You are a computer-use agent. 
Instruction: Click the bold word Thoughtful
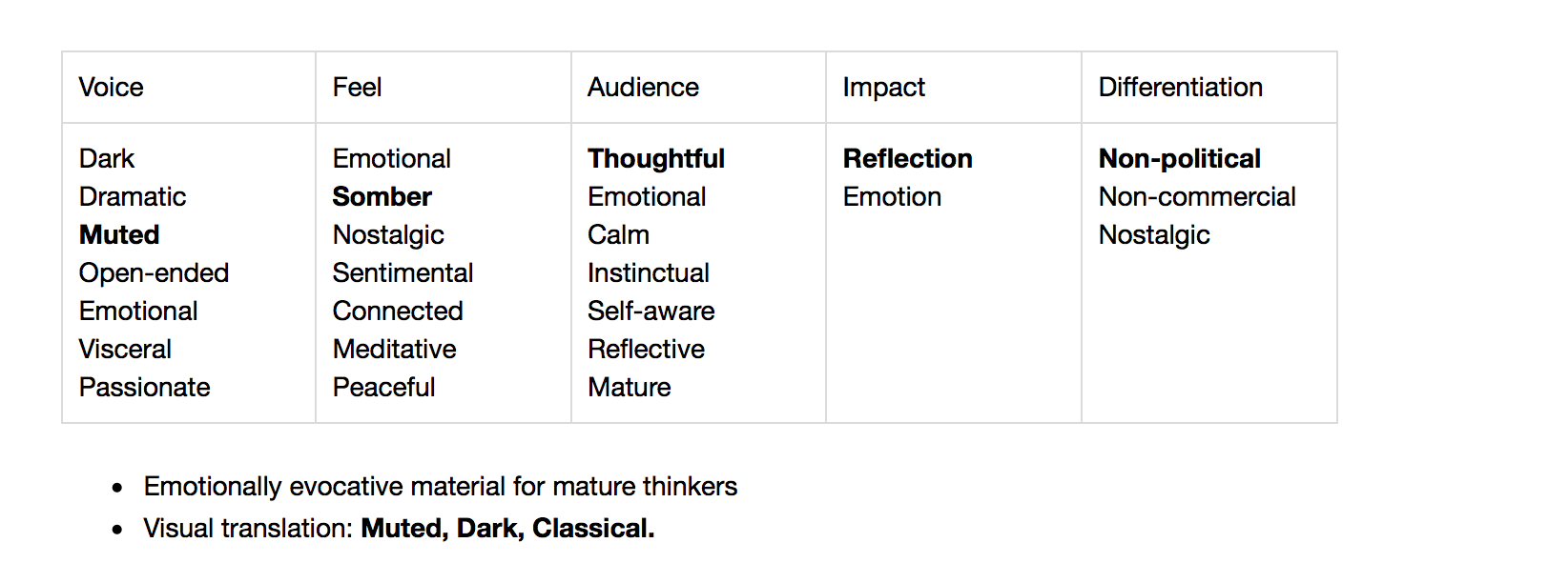coord(656,158)
